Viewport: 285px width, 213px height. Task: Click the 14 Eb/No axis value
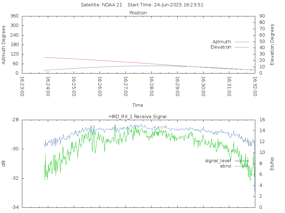(262, 131)
